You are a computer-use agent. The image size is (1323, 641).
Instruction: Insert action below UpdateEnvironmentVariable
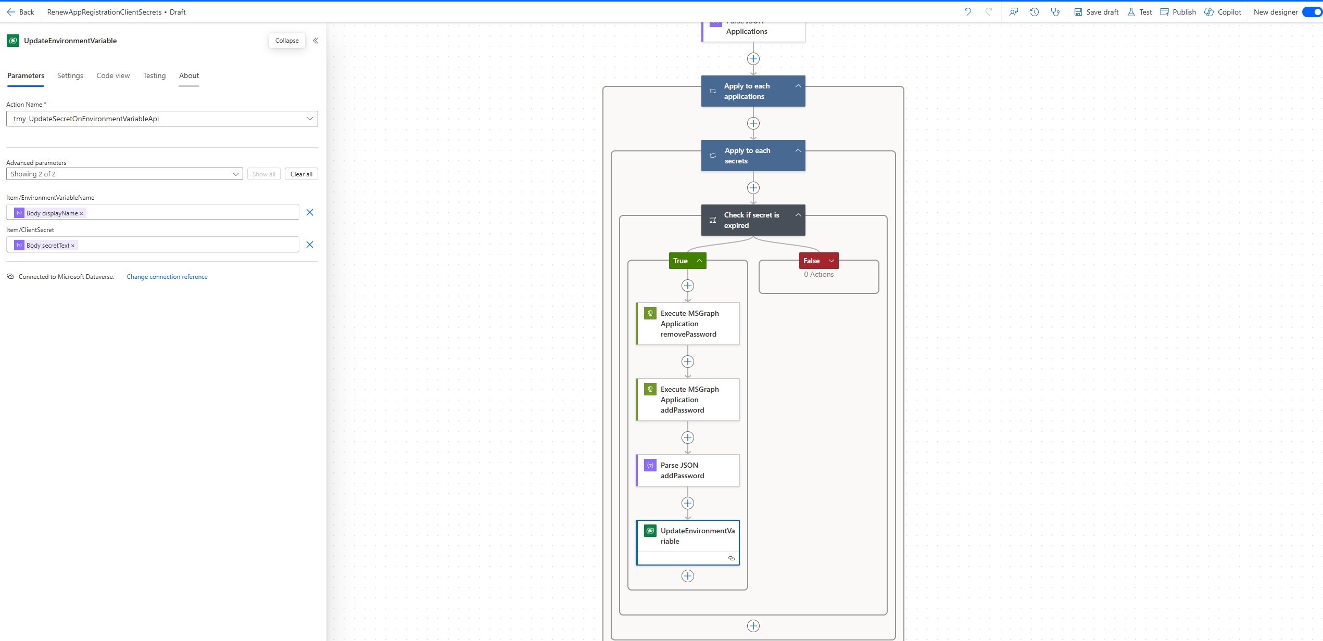point(688,576)
